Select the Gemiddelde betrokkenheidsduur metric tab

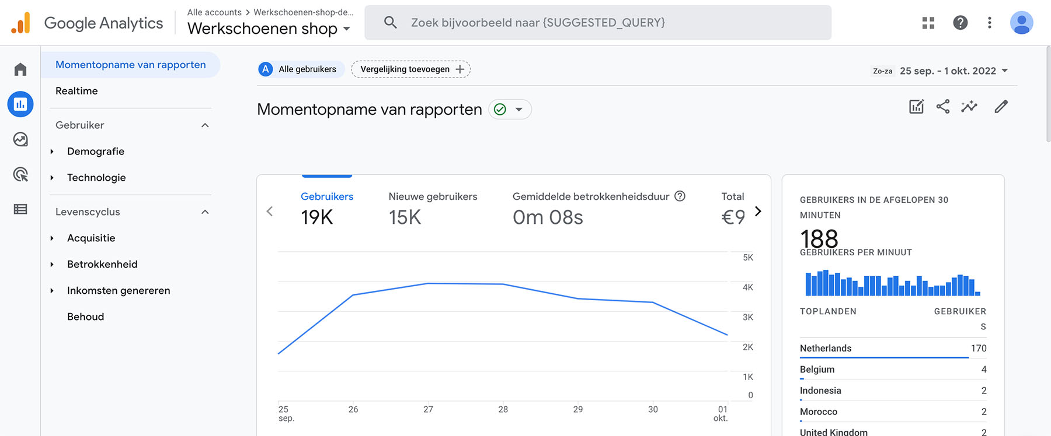pos(598,208)
